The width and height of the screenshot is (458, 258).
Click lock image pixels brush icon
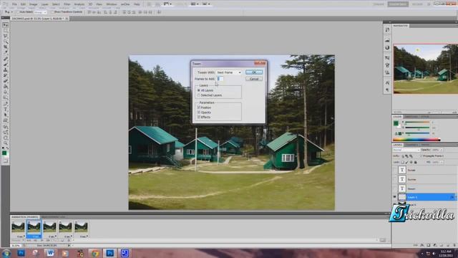[406, 163]
